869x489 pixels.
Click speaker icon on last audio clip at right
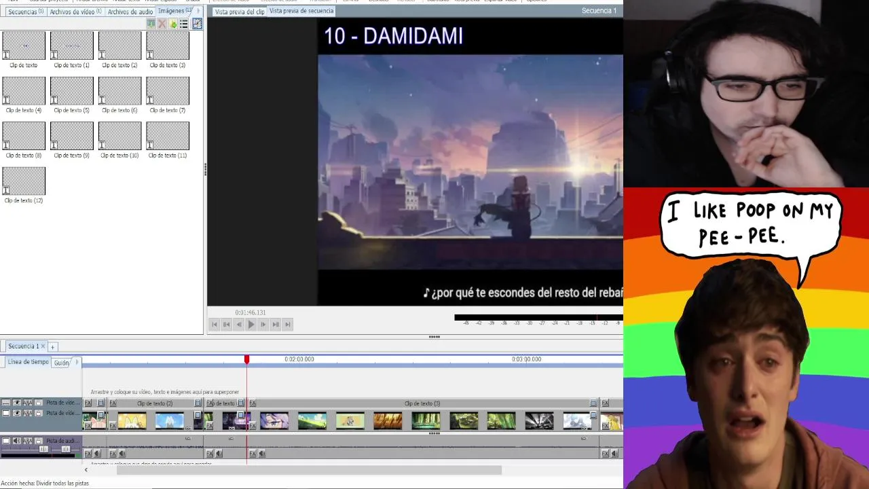coord(614,453)
